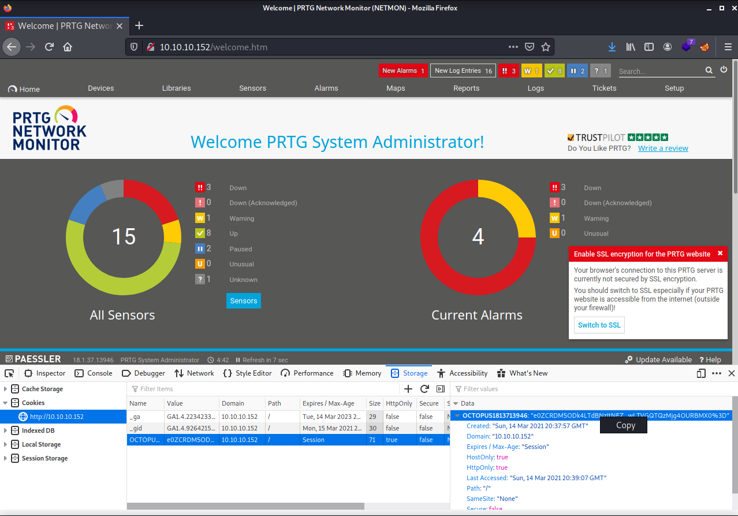The height and width of the screenshot is (516, 738).
Task: Click the page vertical scrollbar
Action: (735, 126)
